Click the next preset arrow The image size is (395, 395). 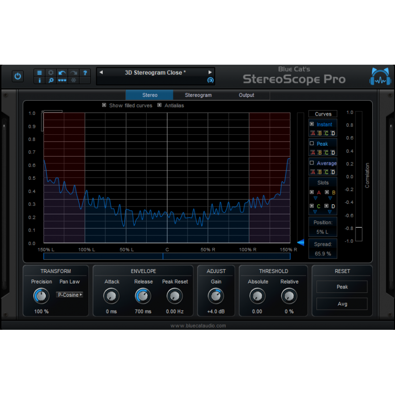tap(210, 73)
